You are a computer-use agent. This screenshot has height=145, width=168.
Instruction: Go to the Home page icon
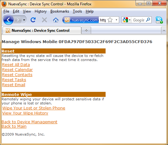click(x=56, y=20)
